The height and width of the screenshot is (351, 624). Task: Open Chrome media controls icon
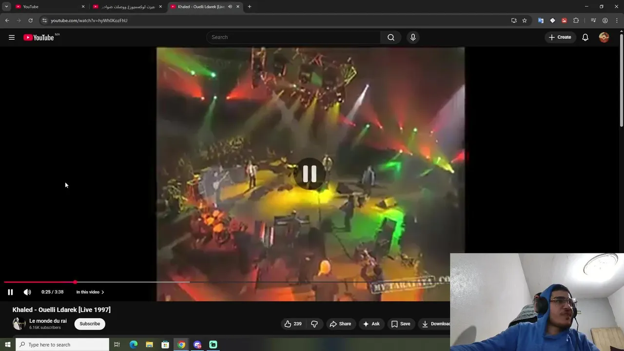pos(593,20)
